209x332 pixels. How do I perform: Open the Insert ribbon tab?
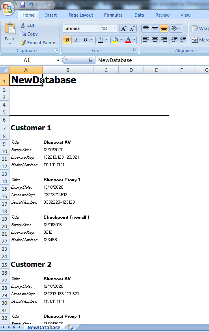click(x=51, y=15)
